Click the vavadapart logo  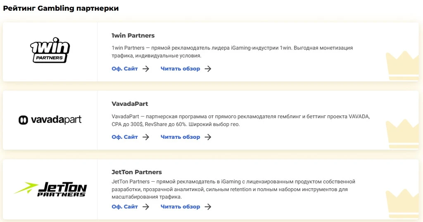(50, 120)
